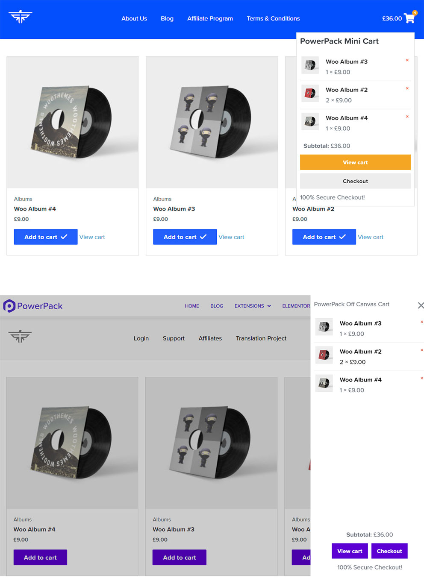Remove Woo Album #4 from the mini cart
This screenshot has height=584, width=424.
tap(406, 117)
